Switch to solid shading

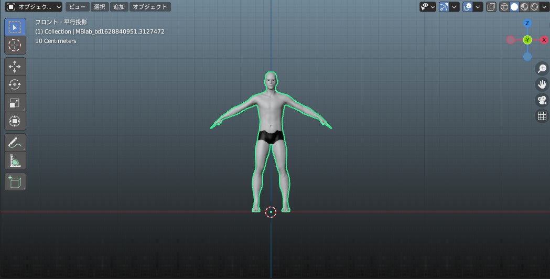[x=514, y=7]
